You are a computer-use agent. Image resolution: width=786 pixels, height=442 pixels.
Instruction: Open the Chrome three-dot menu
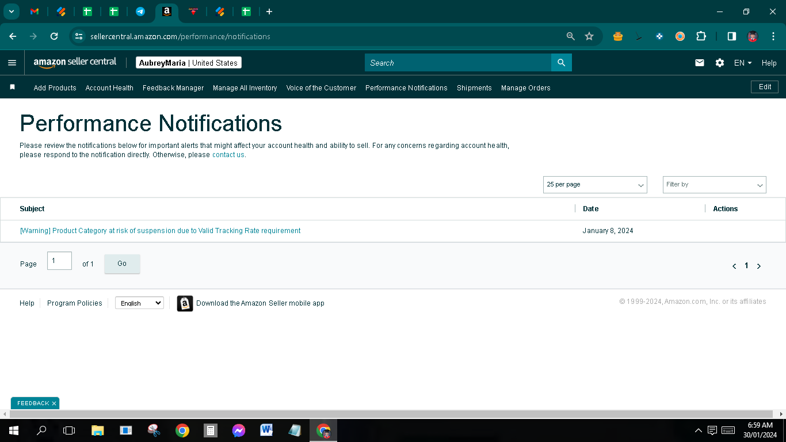pos(772,36)
